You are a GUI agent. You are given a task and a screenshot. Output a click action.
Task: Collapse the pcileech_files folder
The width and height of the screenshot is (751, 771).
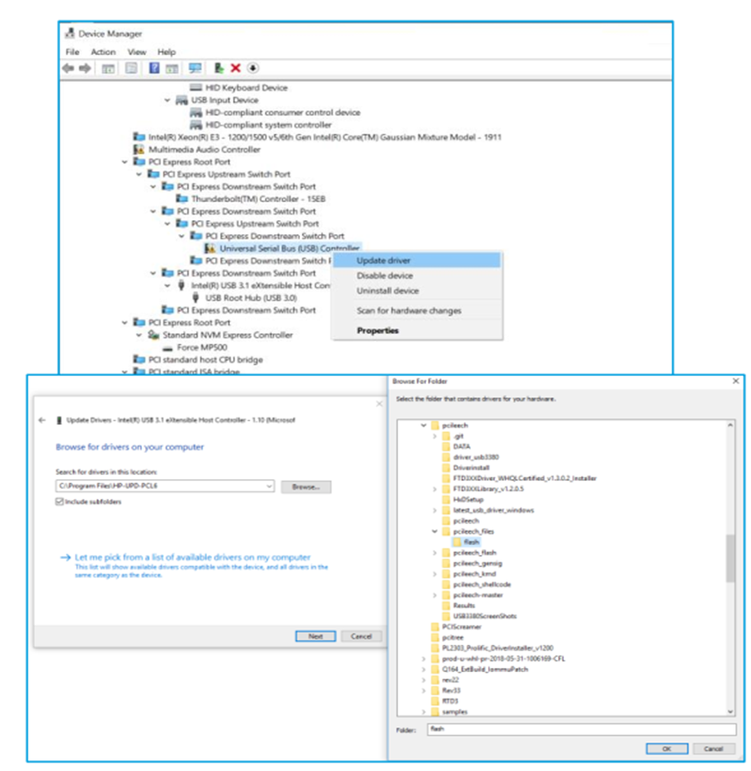click(434, 529)
